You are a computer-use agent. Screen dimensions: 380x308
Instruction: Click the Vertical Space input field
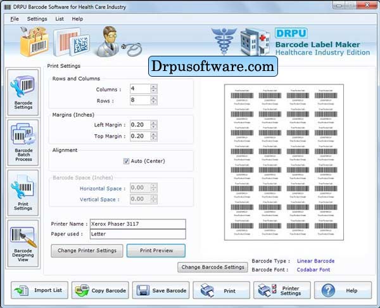tap(141, 199)
